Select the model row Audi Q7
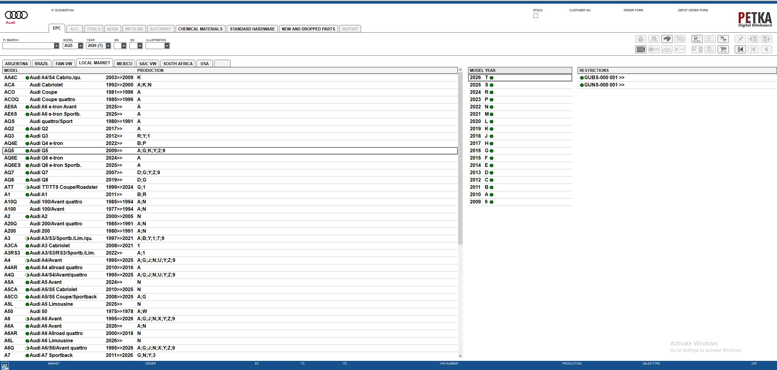777x370 pixels. coord(230,172)
